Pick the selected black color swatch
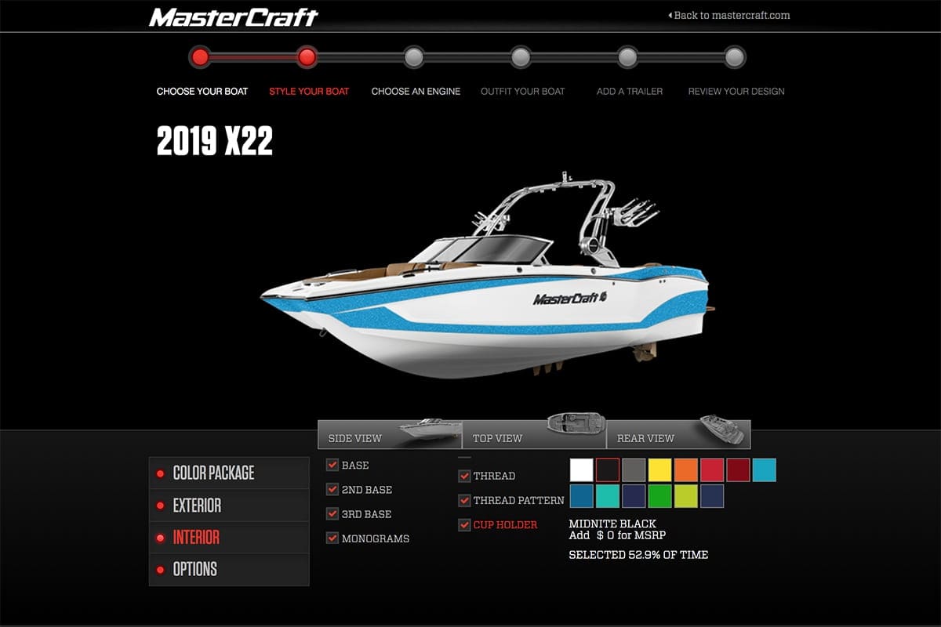The height and width of the screenshot is (627, 941). (x=607, y=470)
